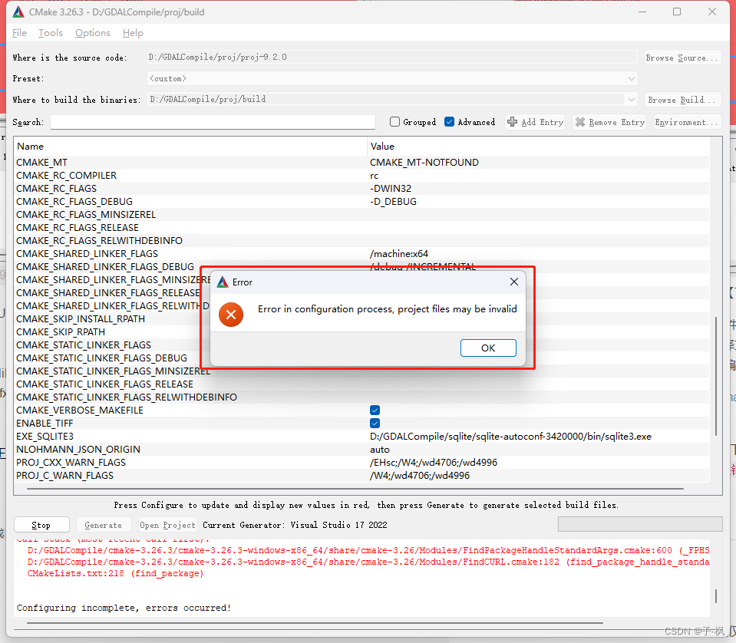Click Open Project for Visual Studio
This screenshot has width=736, height=643.
click(167, 525)
